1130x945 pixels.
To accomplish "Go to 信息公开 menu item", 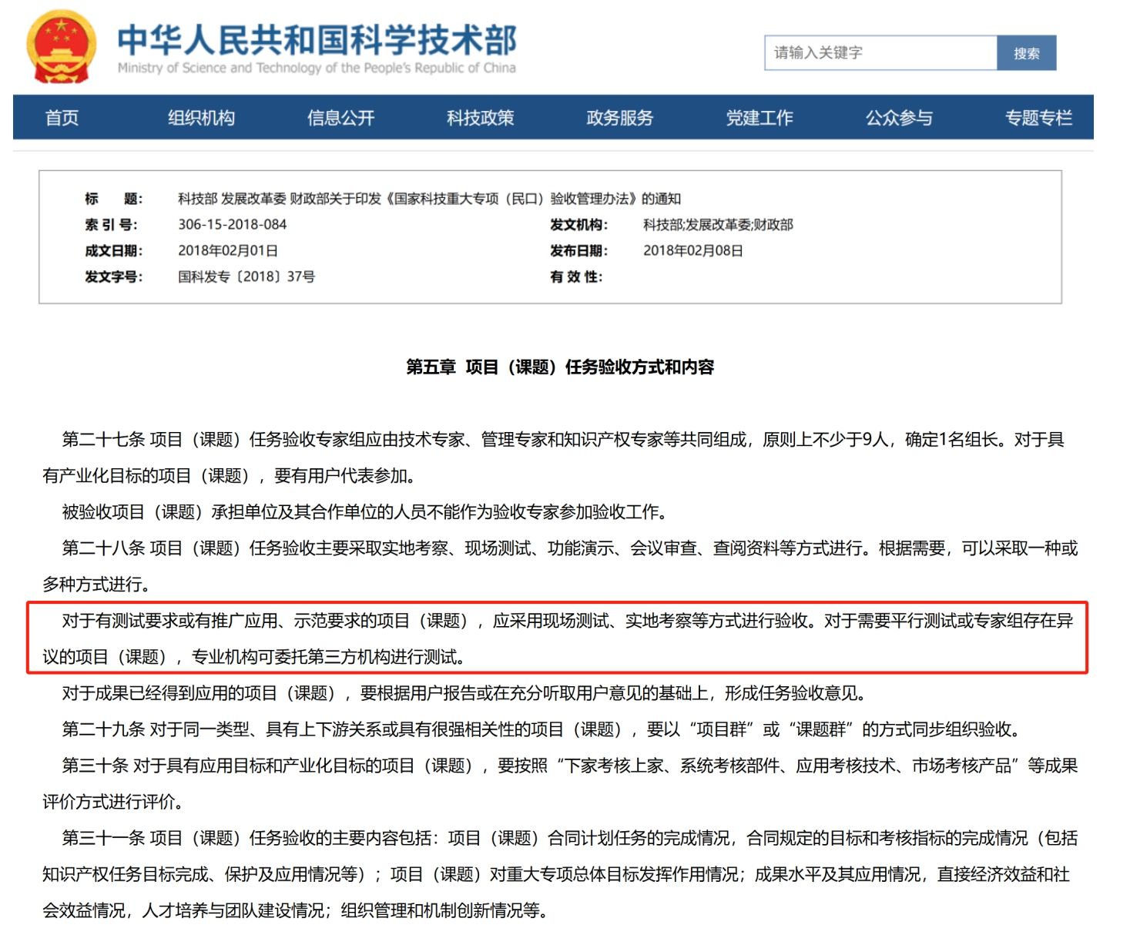I will tap(340, 118).
